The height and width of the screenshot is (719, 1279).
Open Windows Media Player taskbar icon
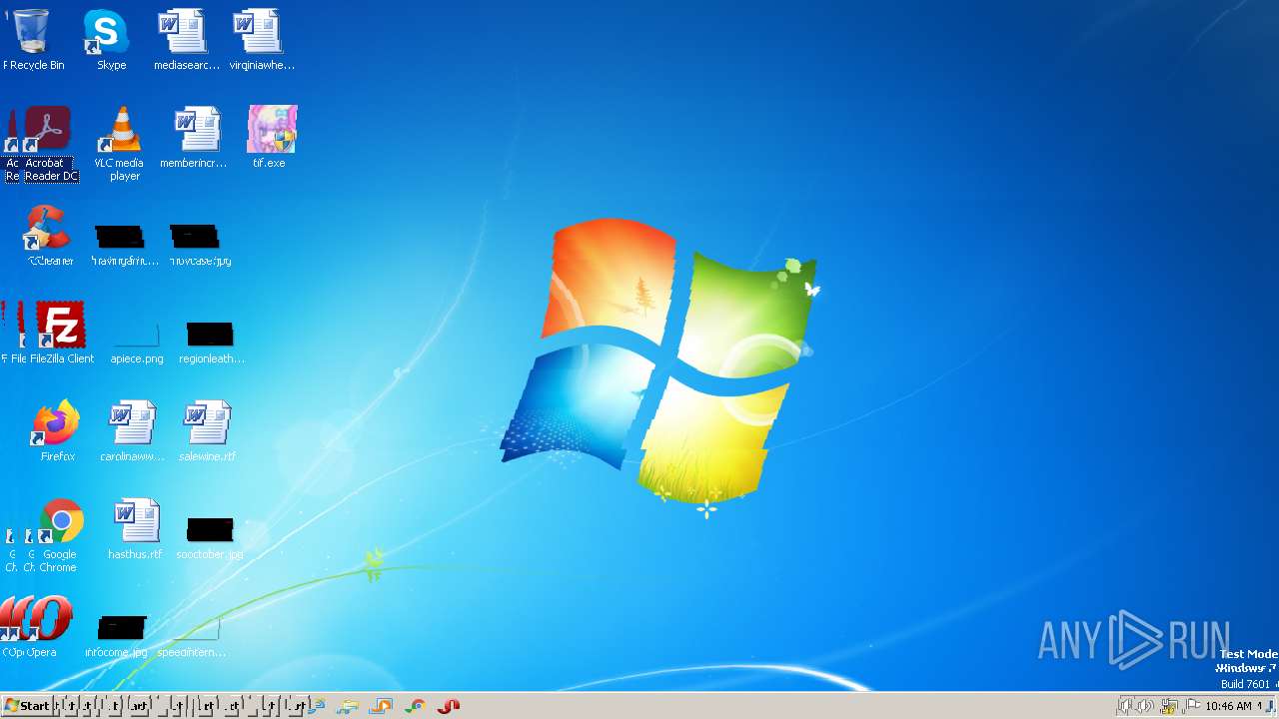coord(381,706)
